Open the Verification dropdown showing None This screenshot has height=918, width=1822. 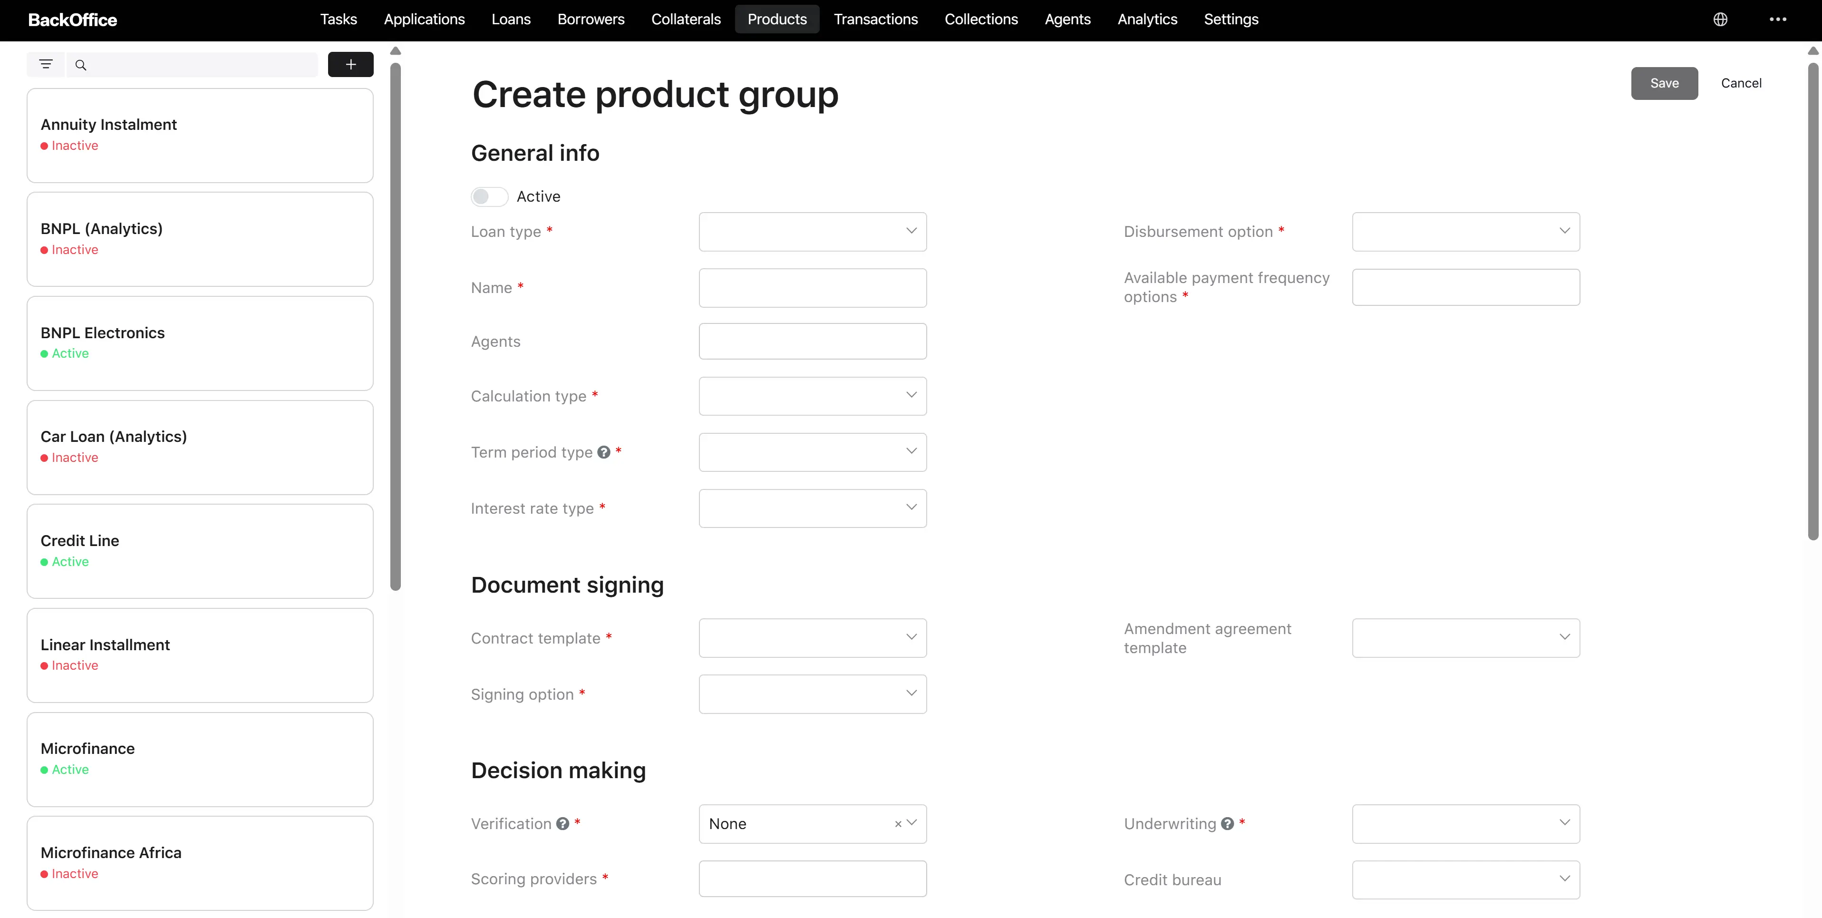click(x=813, y=824)
